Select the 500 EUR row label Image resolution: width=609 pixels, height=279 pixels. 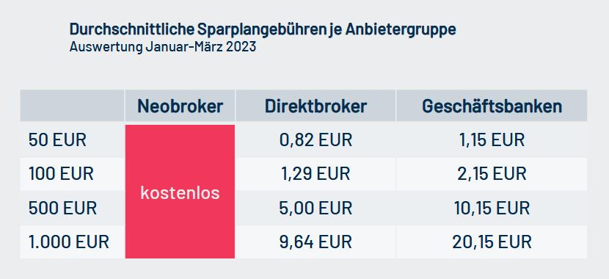pyautogui.click(x=62, y=208)
